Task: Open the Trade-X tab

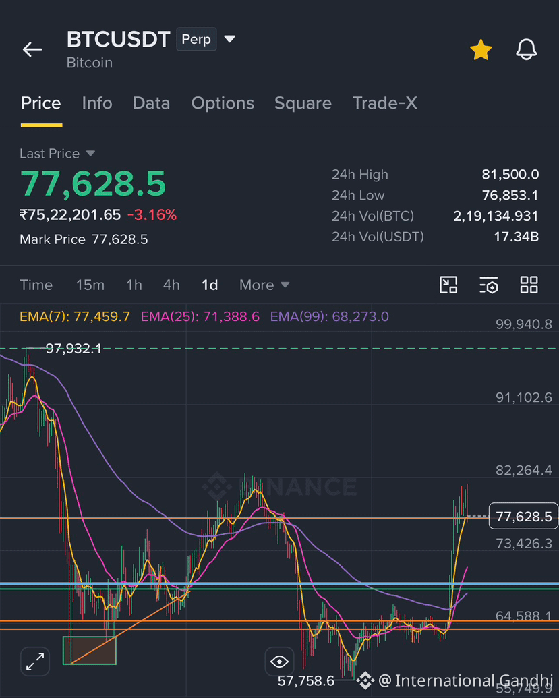Action: (x=385, y=103)
